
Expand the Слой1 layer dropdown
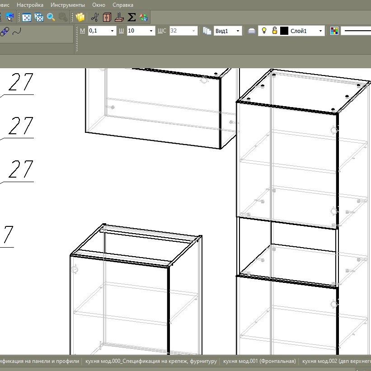tap(320, 31)
